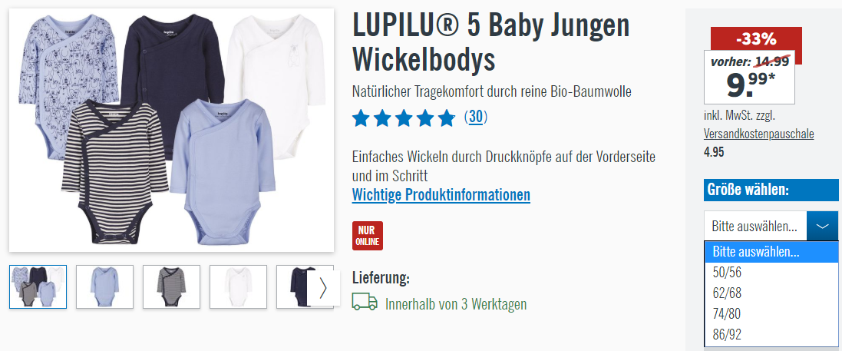This screenshot has width=842, height=351.
Task: Click the delivery truck icon
Action: (x=365, y=302)
